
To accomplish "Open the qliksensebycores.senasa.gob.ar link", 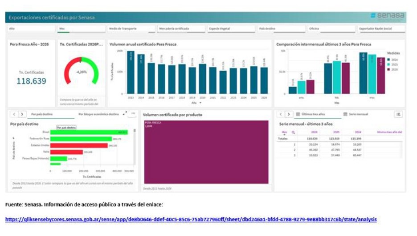I will (x=191, y=220).
